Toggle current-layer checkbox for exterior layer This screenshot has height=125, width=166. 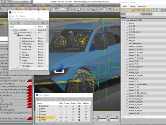pyautogui.click(x=56, y=112)
